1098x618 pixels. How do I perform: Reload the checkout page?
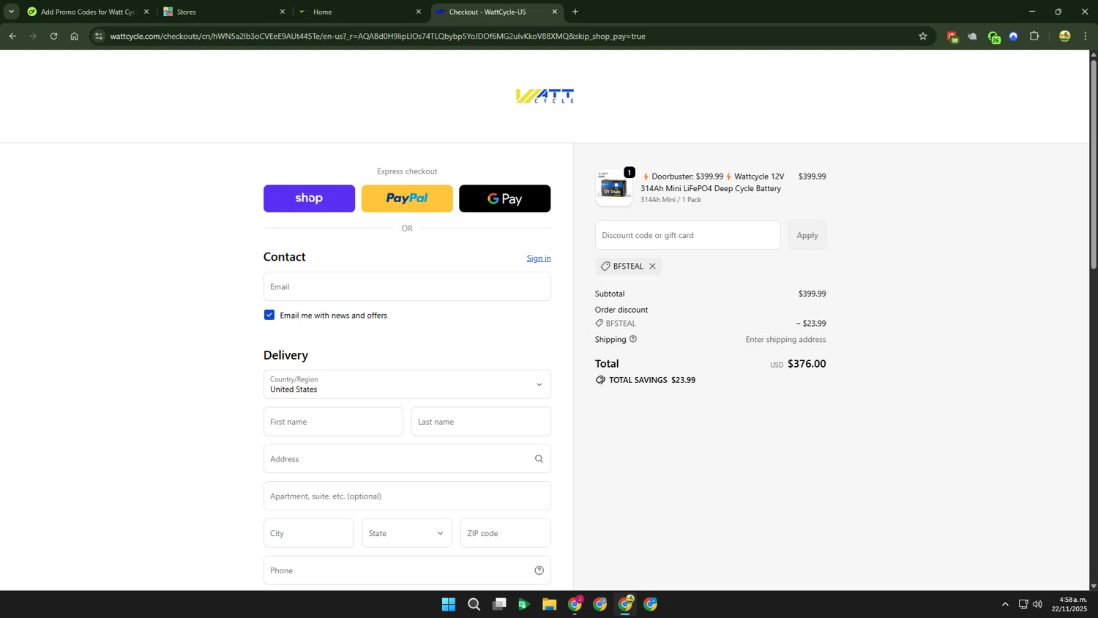click(x=53, y=36)
